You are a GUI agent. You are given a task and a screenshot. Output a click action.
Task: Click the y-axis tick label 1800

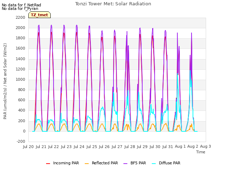[x=21, y=38]
